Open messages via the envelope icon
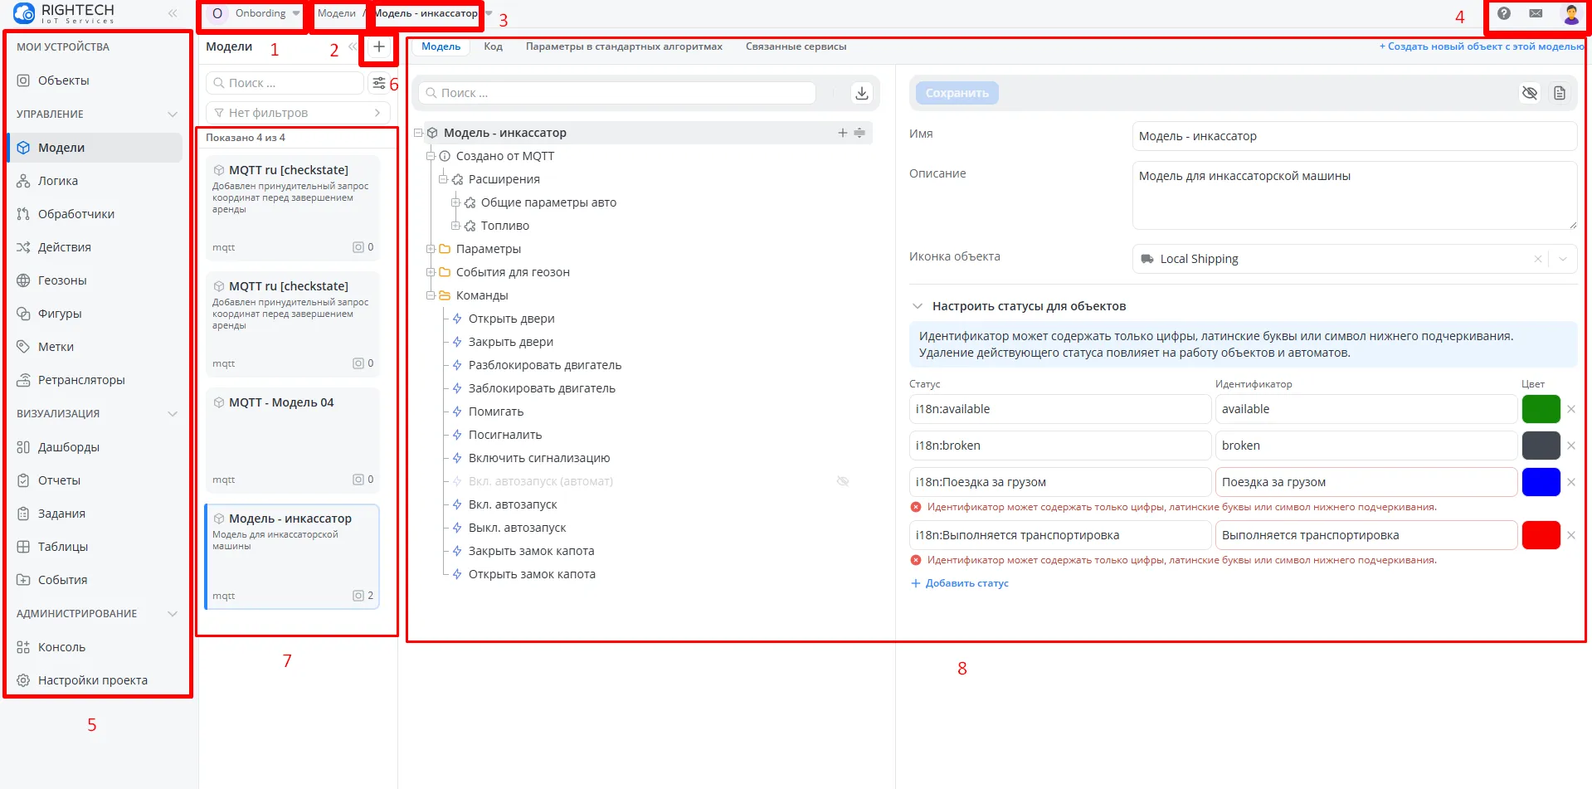Image resolution: width=1592 pixels, height=789 pixels. (1536, 13)
